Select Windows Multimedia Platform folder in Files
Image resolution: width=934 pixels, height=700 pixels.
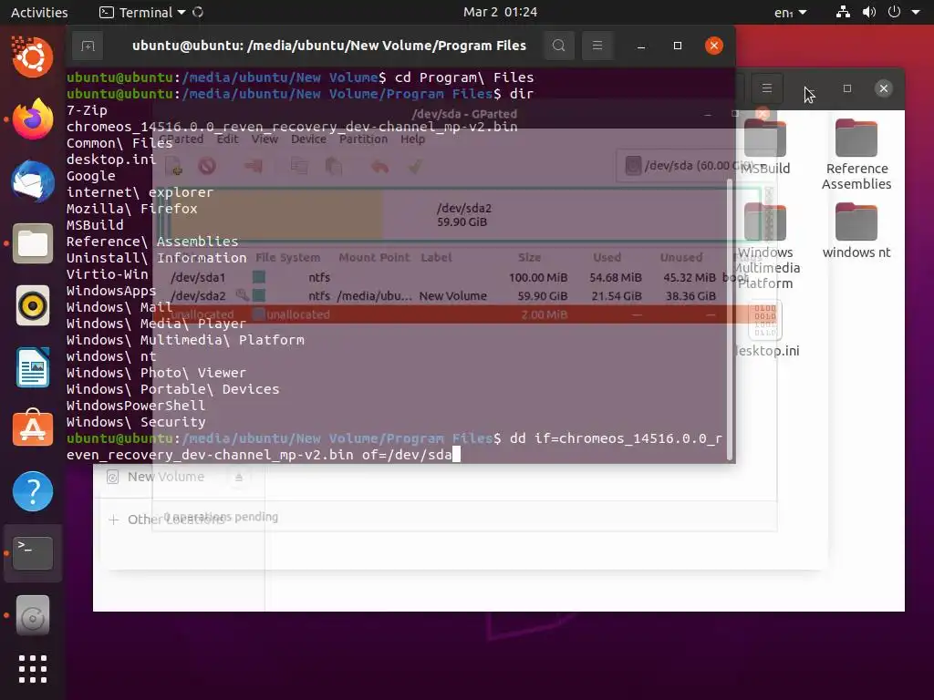point(765,246)
